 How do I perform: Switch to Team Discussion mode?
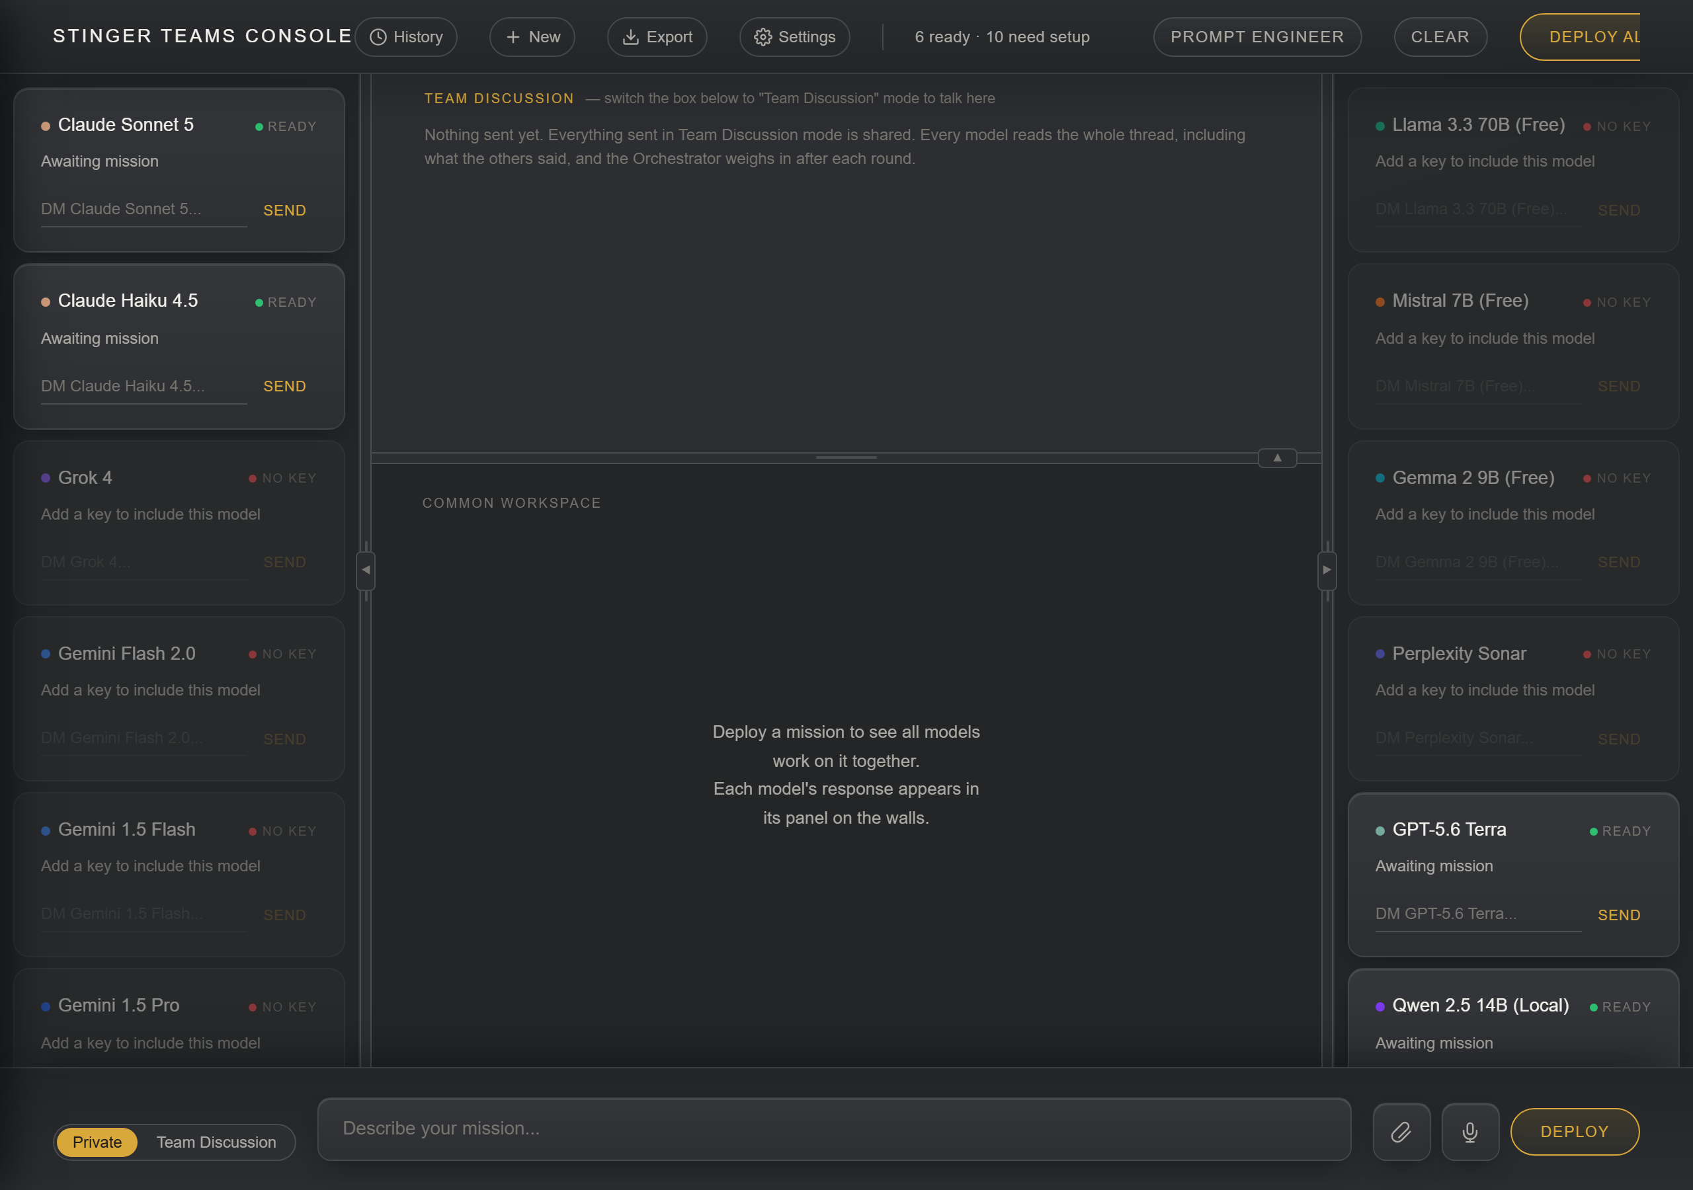(216, 1142)
